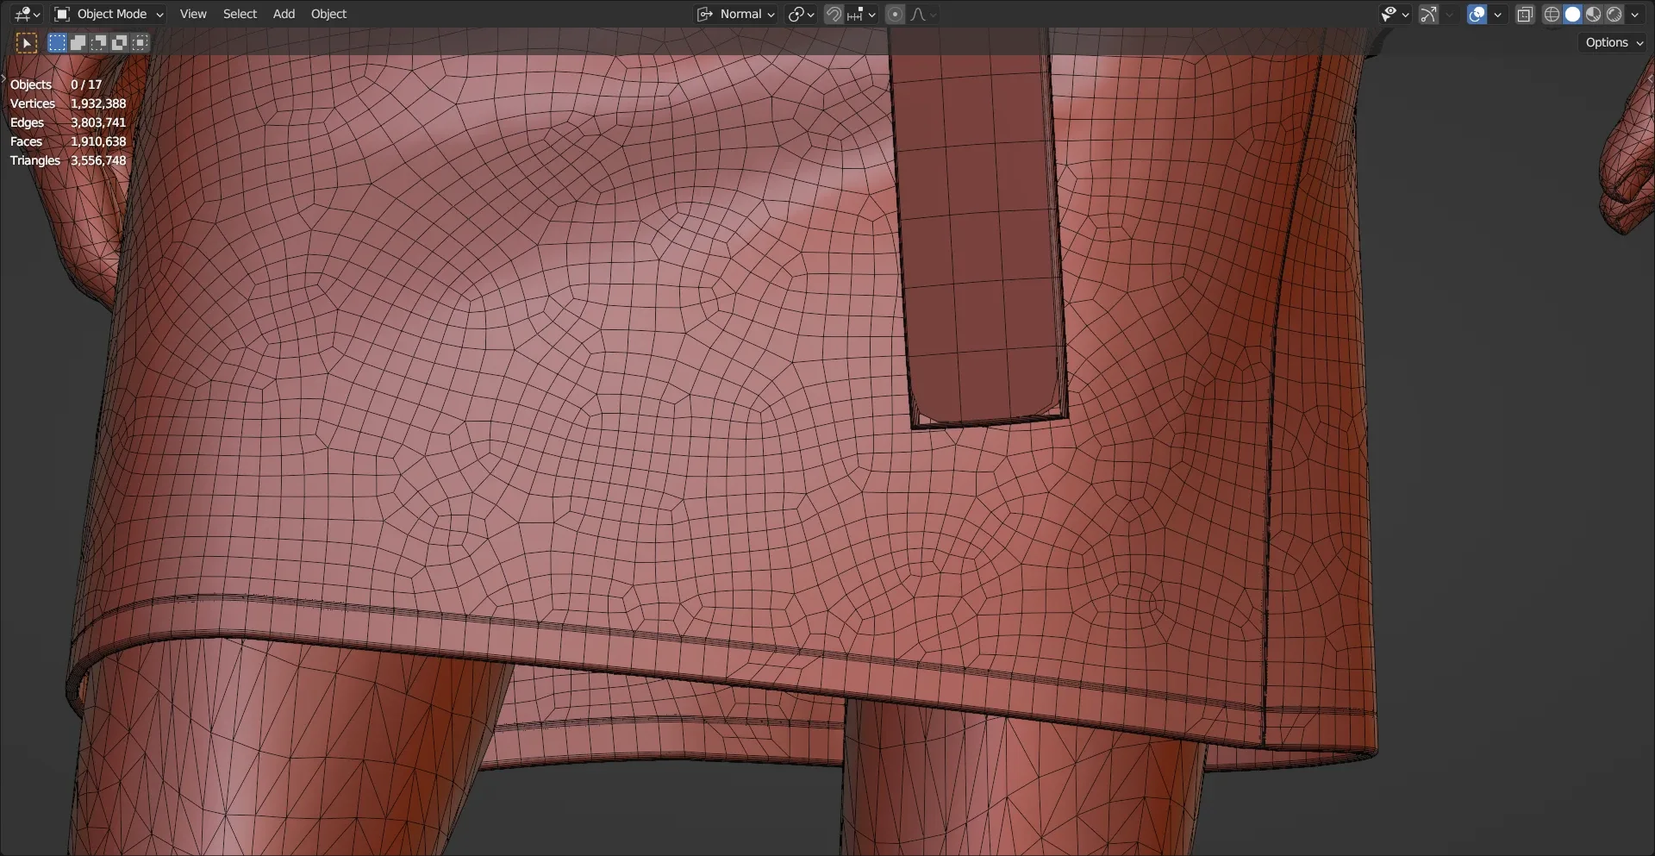Open the proportional editing falloff menu
This screenshot has height=856, width=1655.
tap(923, 14)
